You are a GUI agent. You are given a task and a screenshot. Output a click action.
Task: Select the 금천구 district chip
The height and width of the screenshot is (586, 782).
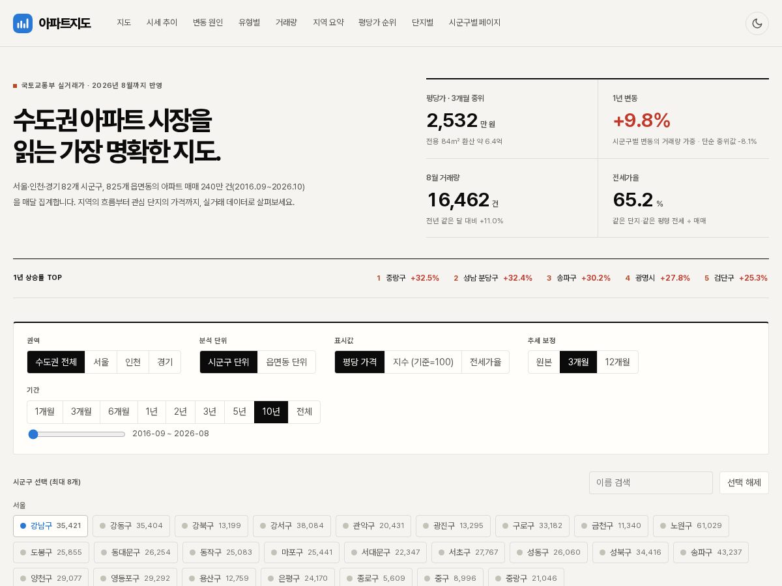(x=611, y=526)
